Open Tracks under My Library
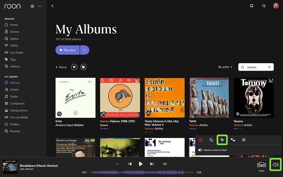The width and height of the screenshot is (283, 177). click(x=11, y=97)
